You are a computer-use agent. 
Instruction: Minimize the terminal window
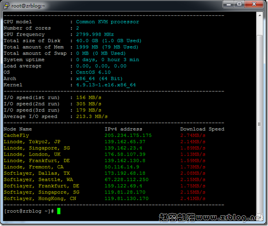click(x=229, y=4)
